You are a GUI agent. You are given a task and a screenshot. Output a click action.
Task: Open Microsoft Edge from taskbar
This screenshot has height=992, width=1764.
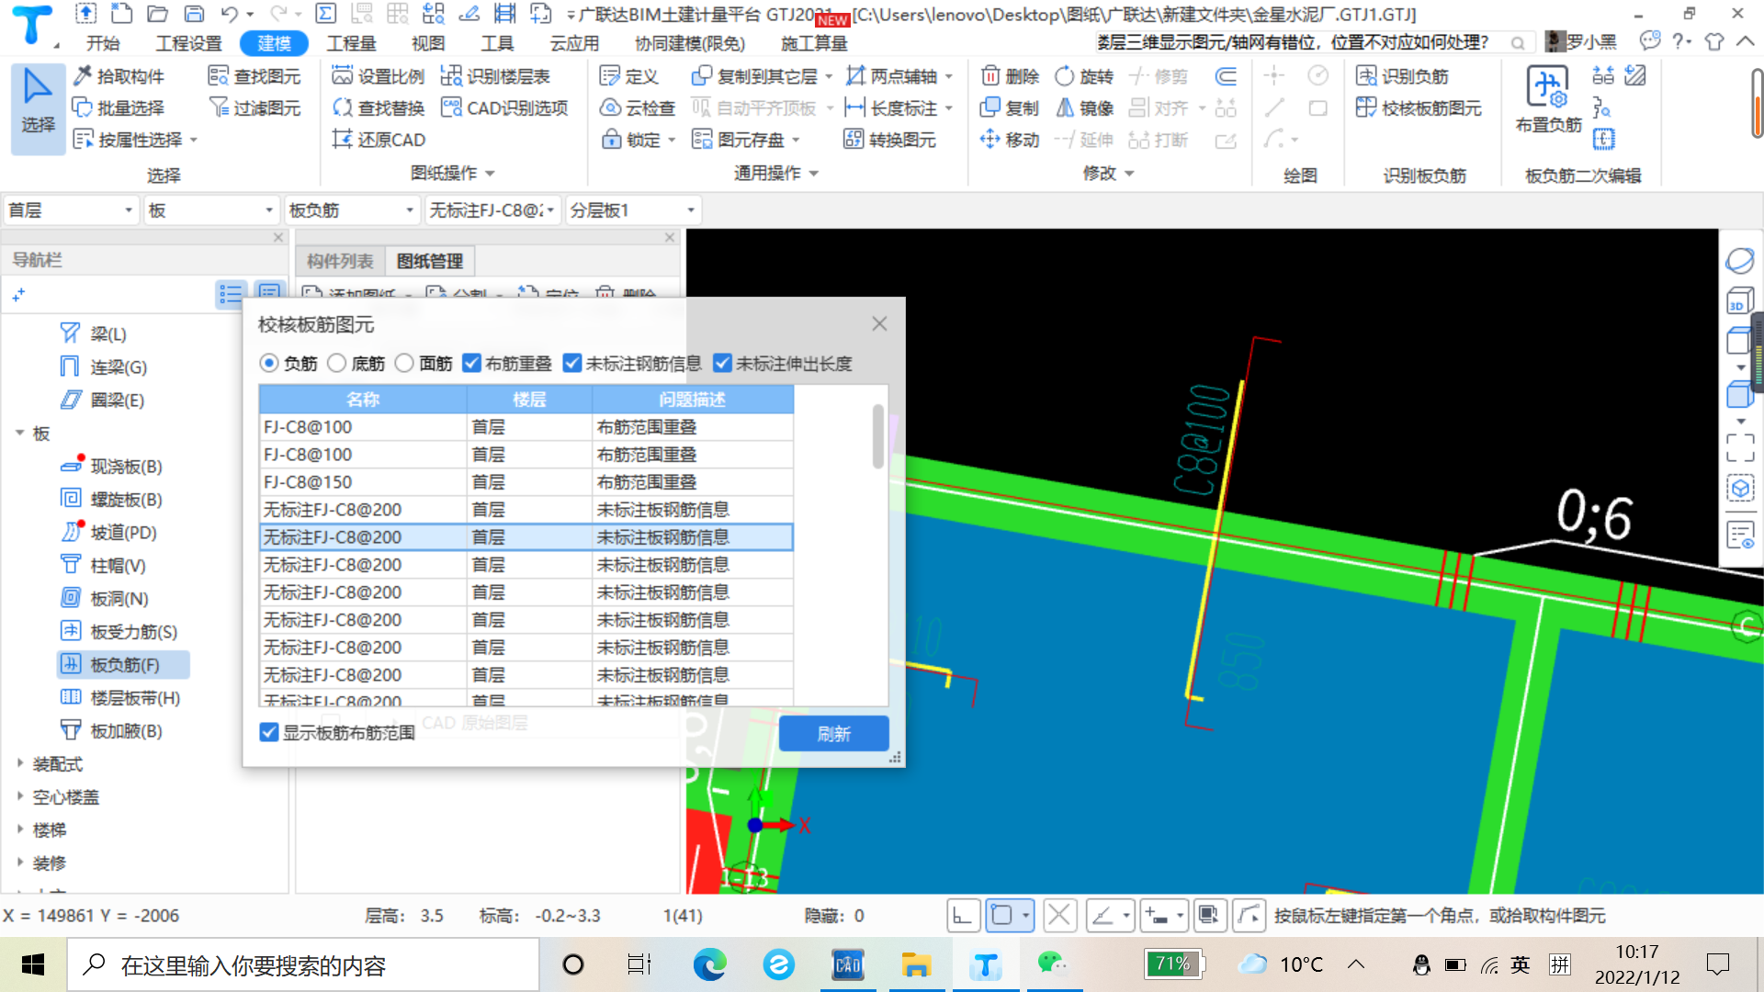[709, 964]
